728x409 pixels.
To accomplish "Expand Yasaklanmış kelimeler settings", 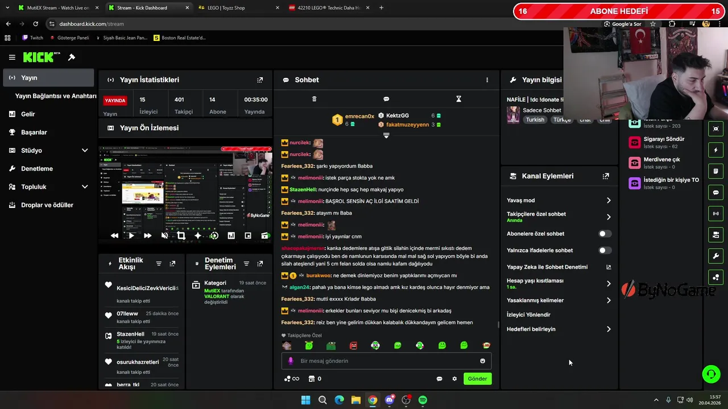I will pyautogui.click(x=609, y=301).
